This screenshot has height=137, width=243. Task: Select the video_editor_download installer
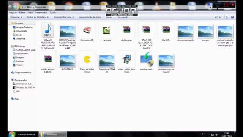point(126,59)
